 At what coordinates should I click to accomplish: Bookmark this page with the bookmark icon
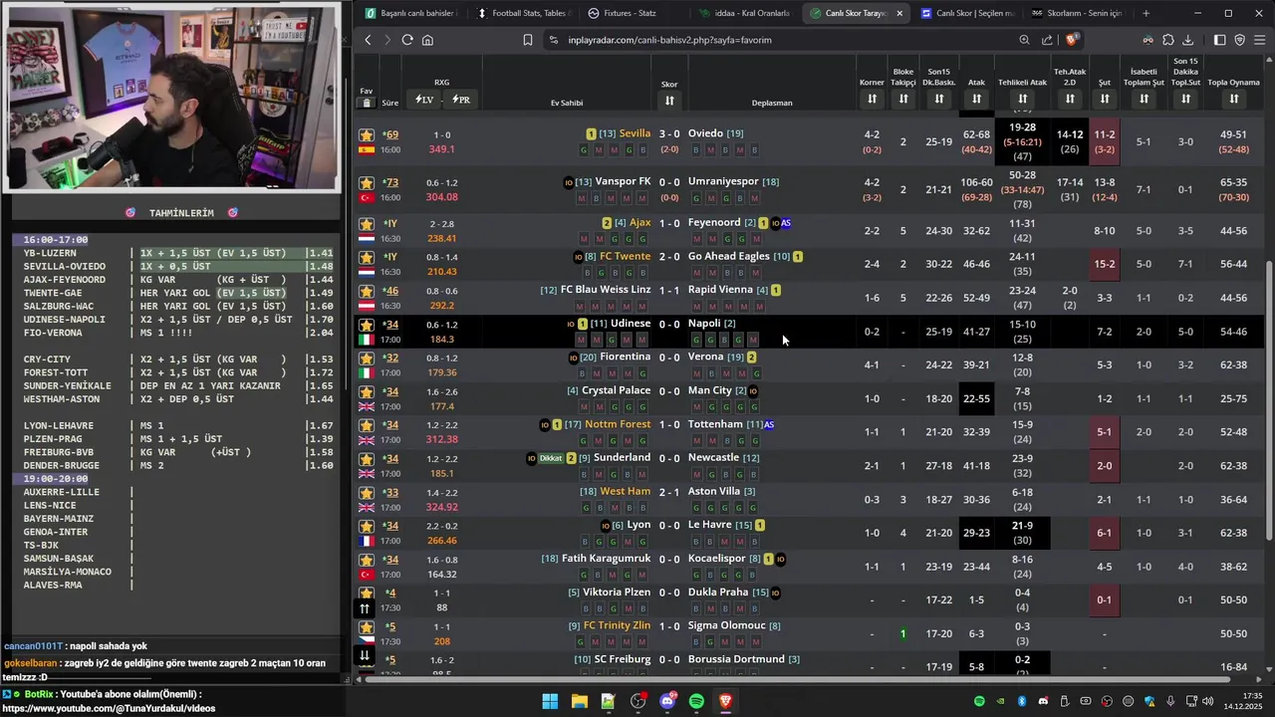pos(528,40)
